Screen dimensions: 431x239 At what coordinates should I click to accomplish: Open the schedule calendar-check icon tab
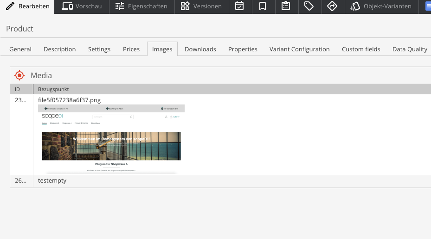[240, 6]
